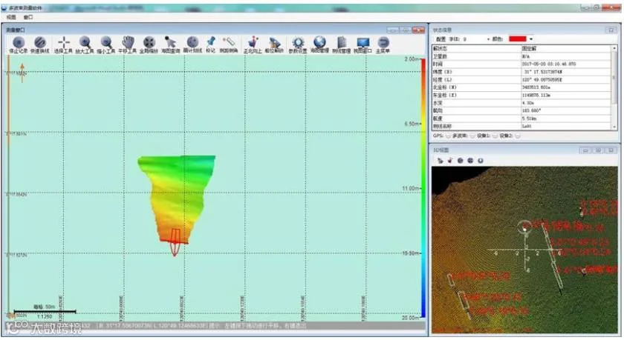Choose the 平移工具 hand pan tool
This screenshot has width=624, height=340.
(128, 42)
